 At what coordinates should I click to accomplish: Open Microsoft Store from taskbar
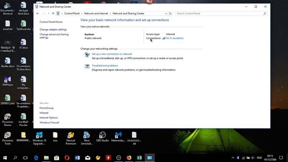pos(57,158)
